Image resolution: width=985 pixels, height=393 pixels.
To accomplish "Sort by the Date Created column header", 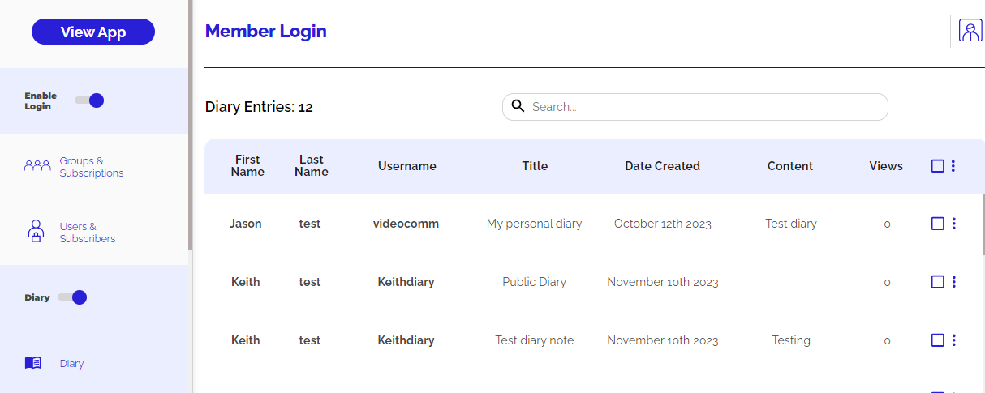I will click(662, 166).
